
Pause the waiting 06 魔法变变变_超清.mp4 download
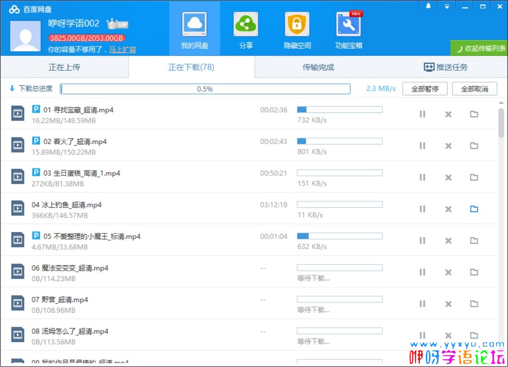pyautogui.click(x=423, y=272)
